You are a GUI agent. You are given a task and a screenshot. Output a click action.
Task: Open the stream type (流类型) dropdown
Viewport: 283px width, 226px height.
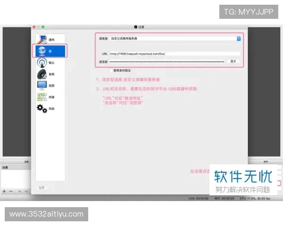(175, 39)
